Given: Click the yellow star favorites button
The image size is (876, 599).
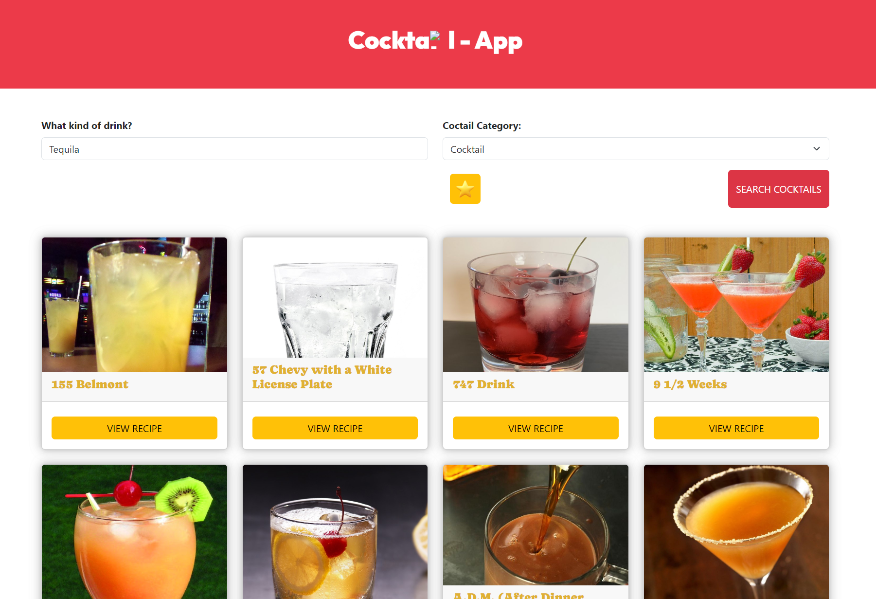Looking at the screenshot, I should point(465,189).
